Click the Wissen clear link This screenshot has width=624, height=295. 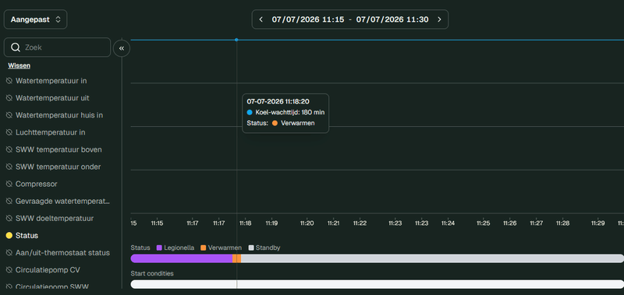point(19,66)
